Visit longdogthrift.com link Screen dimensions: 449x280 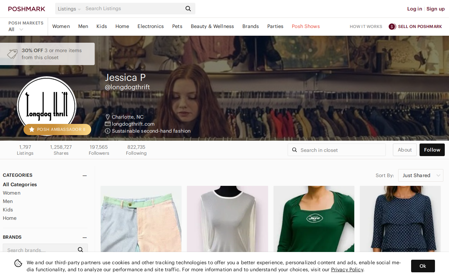tap(133, 124)
